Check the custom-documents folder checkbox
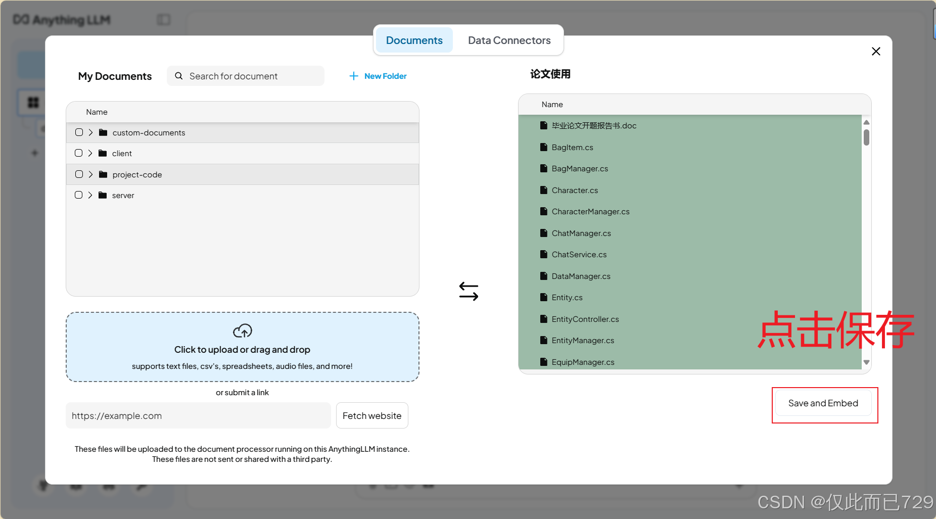 [79, 132]
